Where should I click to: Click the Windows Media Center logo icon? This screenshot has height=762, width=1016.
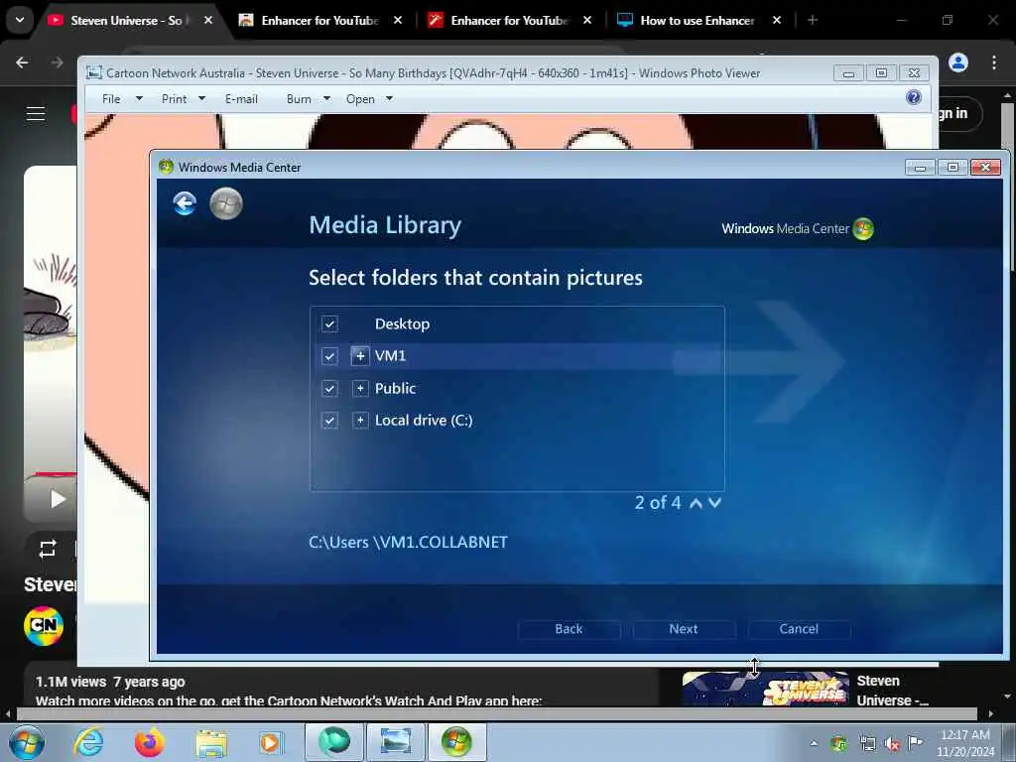[863, 229]
